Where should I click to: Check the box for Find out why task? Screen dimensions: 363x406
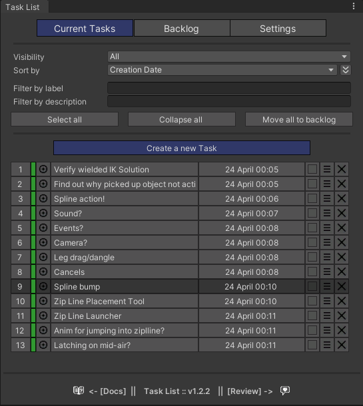pos(312,184)
